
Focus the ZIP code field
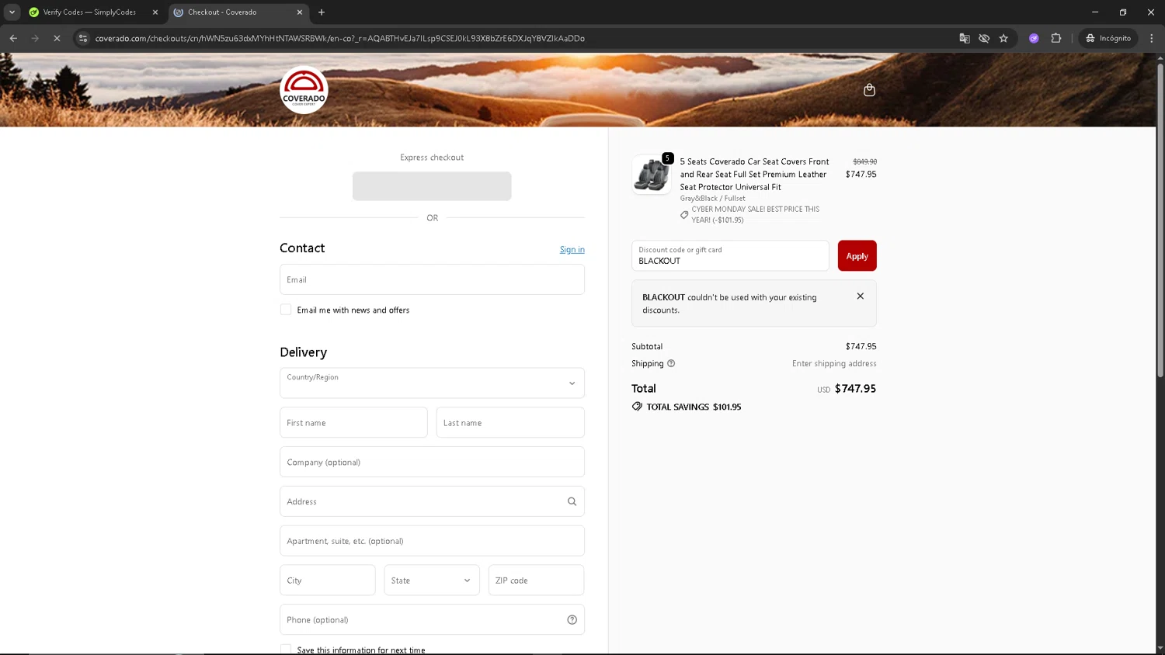(x=536, y=580)
